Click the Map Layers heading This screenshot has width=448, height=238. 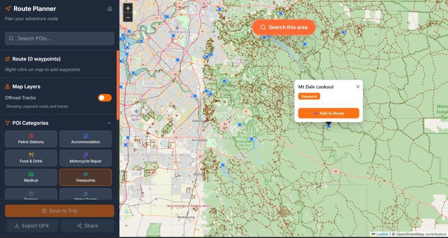26,87
